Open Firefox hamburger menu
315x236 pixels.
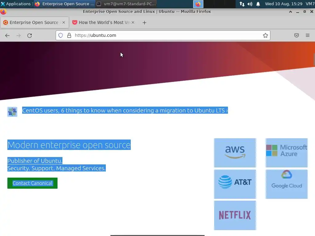click(308, 35)
